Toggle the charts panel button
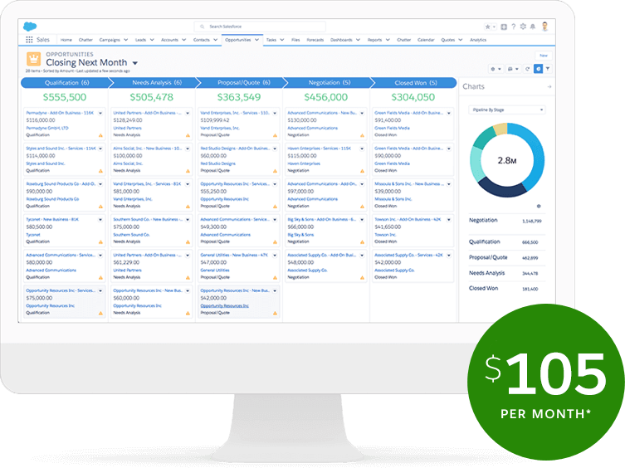The image size is (625, 468). [x=538, y=69]
